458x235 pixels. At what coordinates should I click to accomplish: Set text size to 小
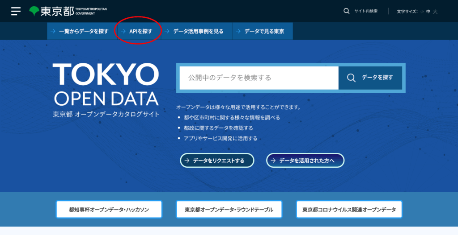[422, 12]
